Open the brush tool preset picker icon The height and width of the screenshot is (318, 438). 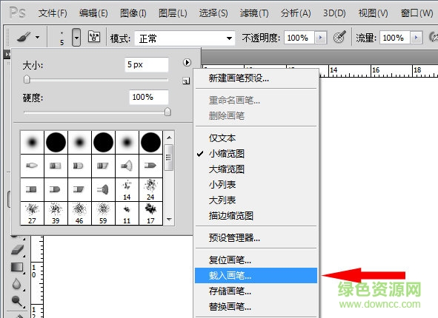pos(24,37)
